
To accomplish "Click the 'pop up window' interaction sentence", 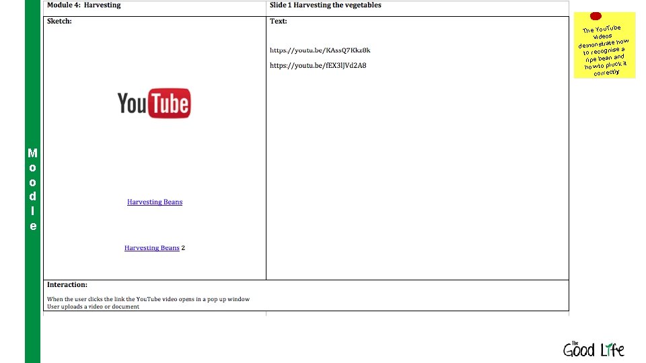I will [148, 299].
